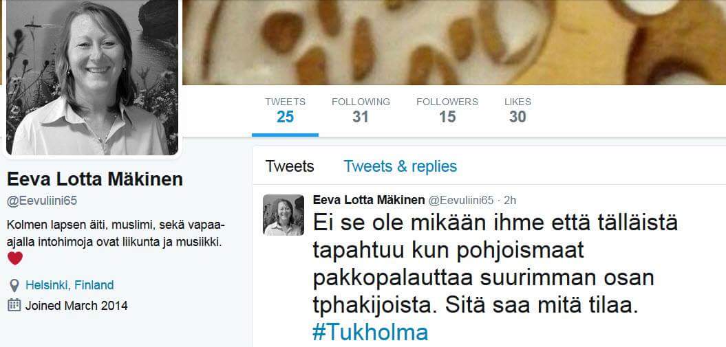Viewport: 726px width, 347px height.
Task: Show the Likes 30 tab
Action: [517, 111]
